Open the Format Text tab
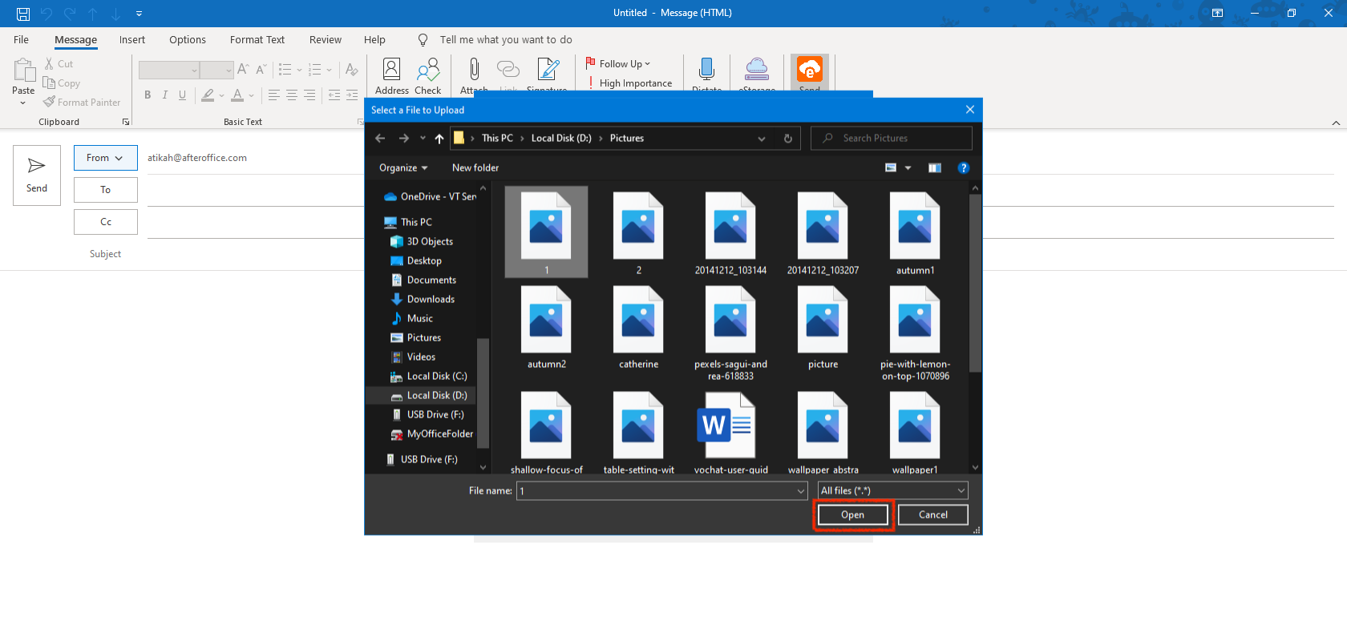The height and width of the screenshot is (633, 1347). (257, 40)
